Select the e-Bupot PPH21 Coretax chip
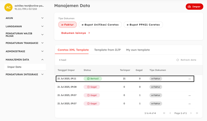 click(143, 25)
